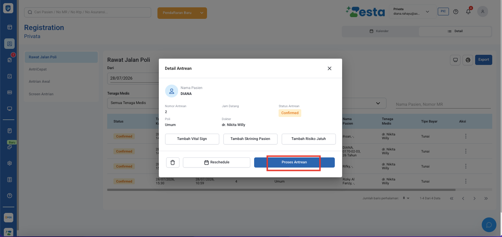Image resolution: width=502 pixels, height=237 pixels.
Task: Click the PIC badge
Action: [443, 12]
